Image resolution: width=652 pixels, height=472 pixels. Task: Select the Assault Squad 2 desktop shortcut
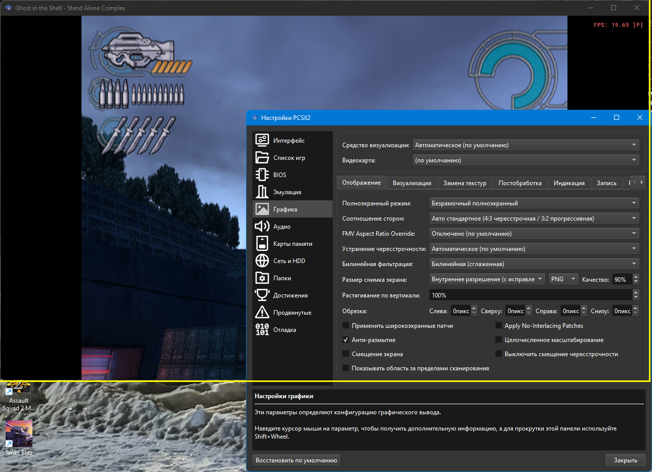pyautogui.click(x=19, y=396)
